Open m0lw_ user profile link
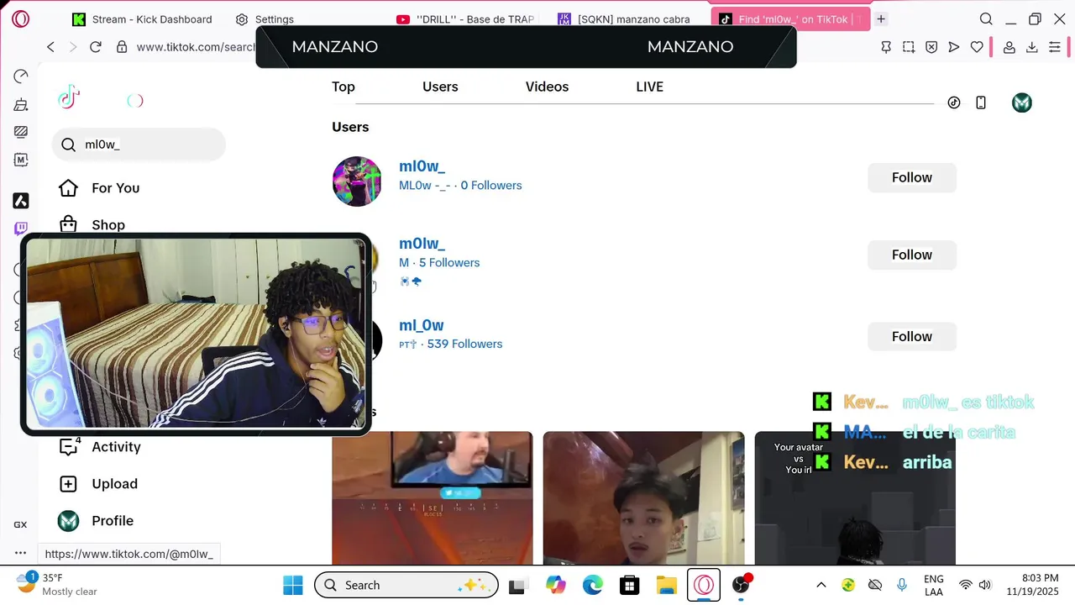The height and width of the screenshot is (605, 1075). click(422, 244)
